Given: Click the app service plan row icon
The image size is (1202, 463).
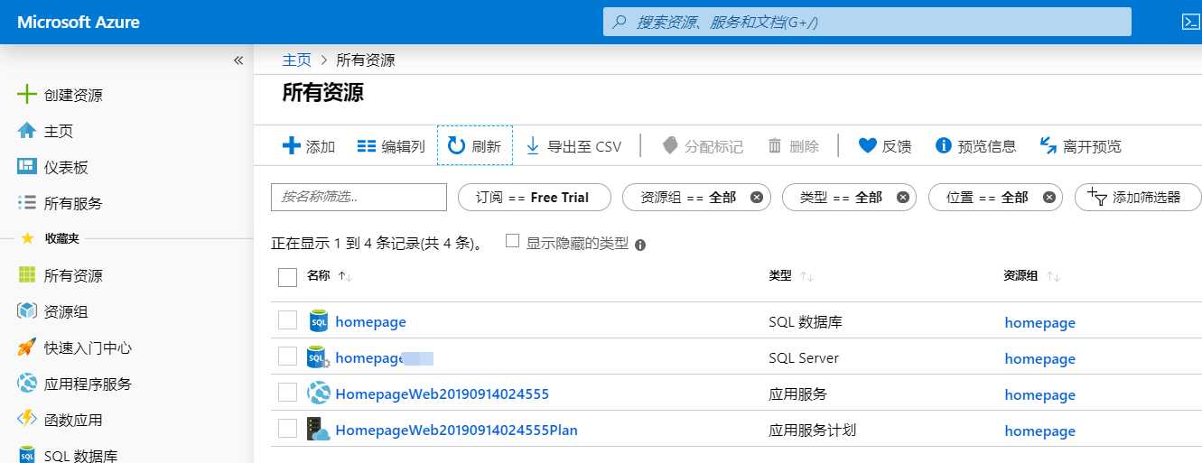Looking at the screenshot, I should tap(319, 430).
